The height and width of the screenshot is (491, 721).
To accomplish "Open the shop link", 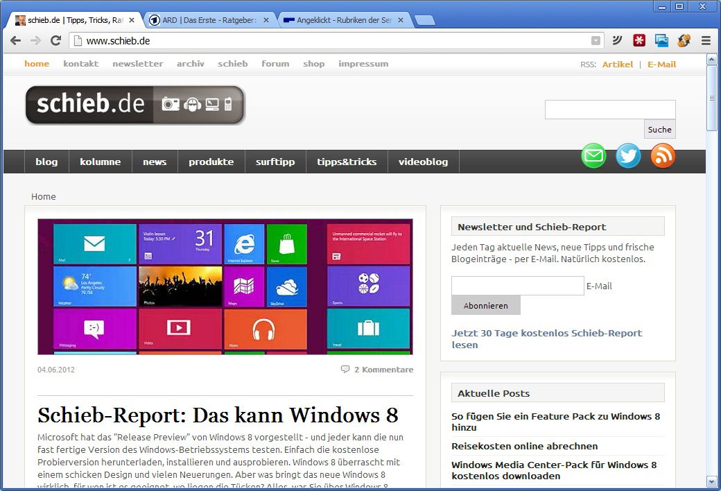I will pyautogui.click(x=313, y=64).
